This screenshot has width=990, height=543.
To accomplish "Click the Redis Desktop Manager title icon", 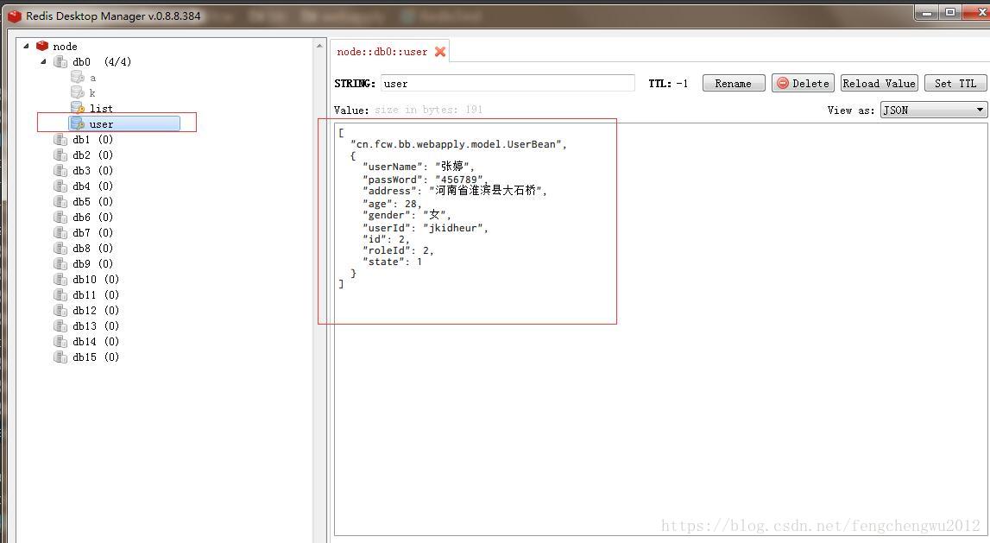I will 15,16.
